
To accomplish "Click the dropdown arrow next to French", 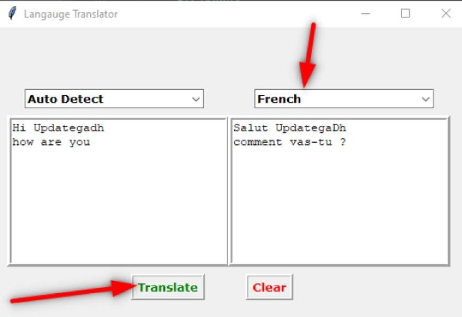I will click(425, 98).
